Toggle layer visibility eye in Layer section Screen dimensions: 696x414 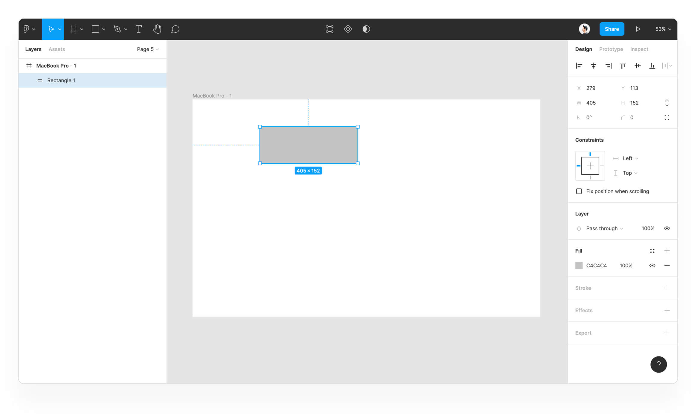click(667, 229)
